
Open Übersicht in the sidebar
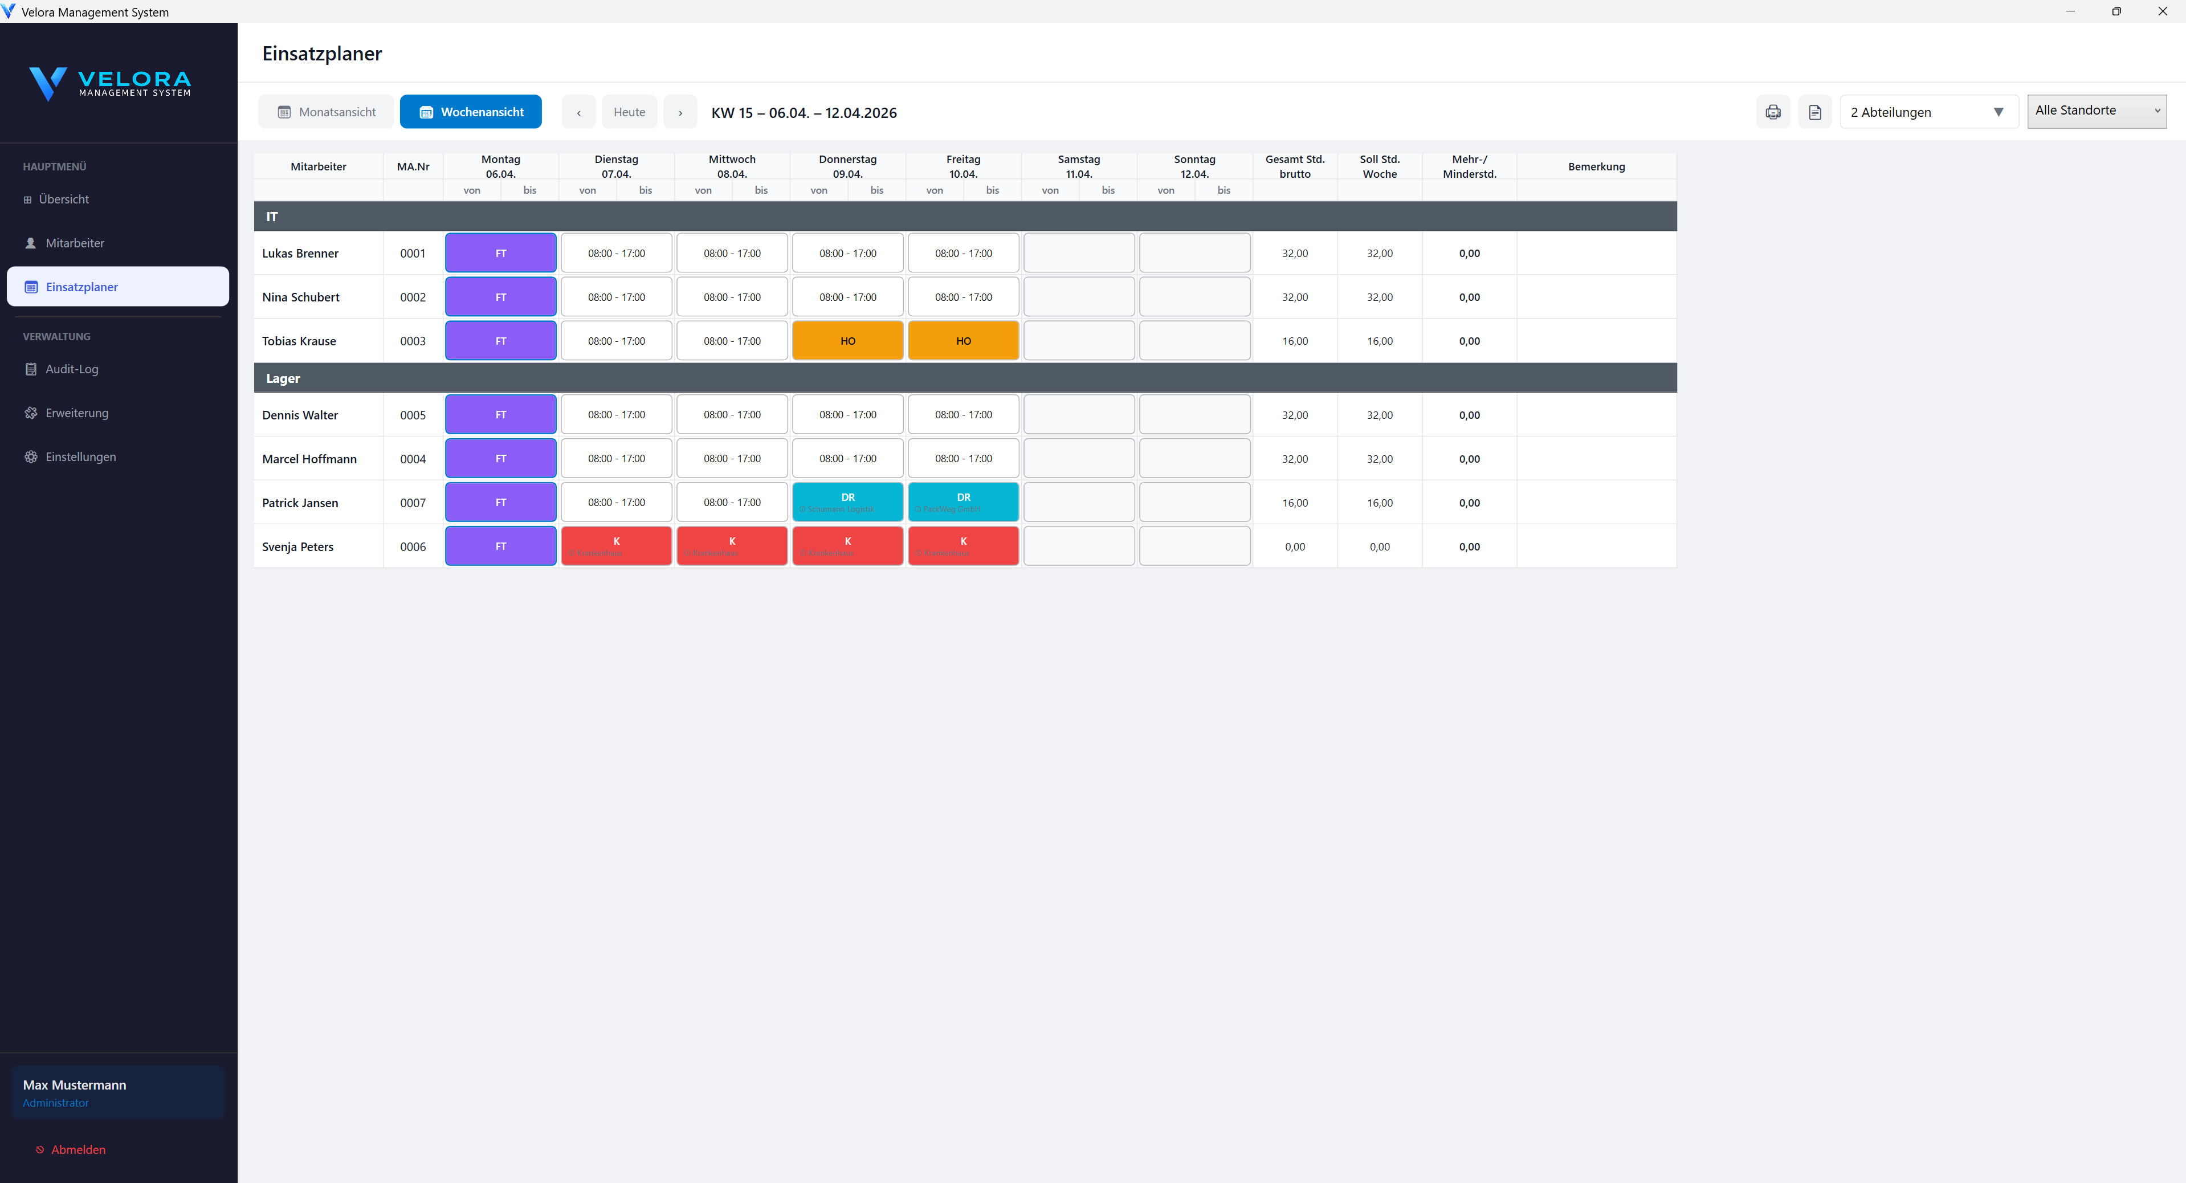coord(64,199)
